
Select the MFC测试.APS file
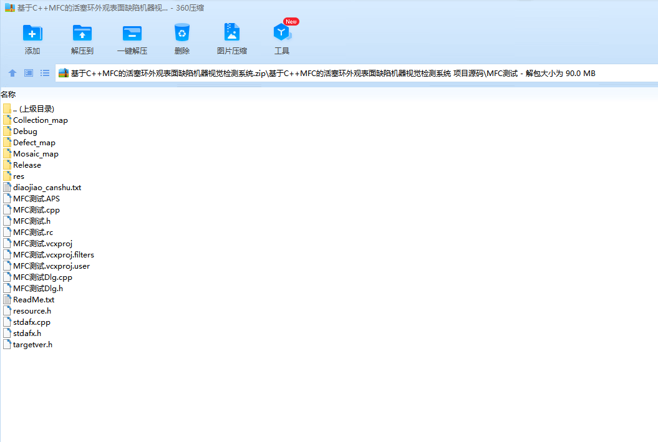31,199
